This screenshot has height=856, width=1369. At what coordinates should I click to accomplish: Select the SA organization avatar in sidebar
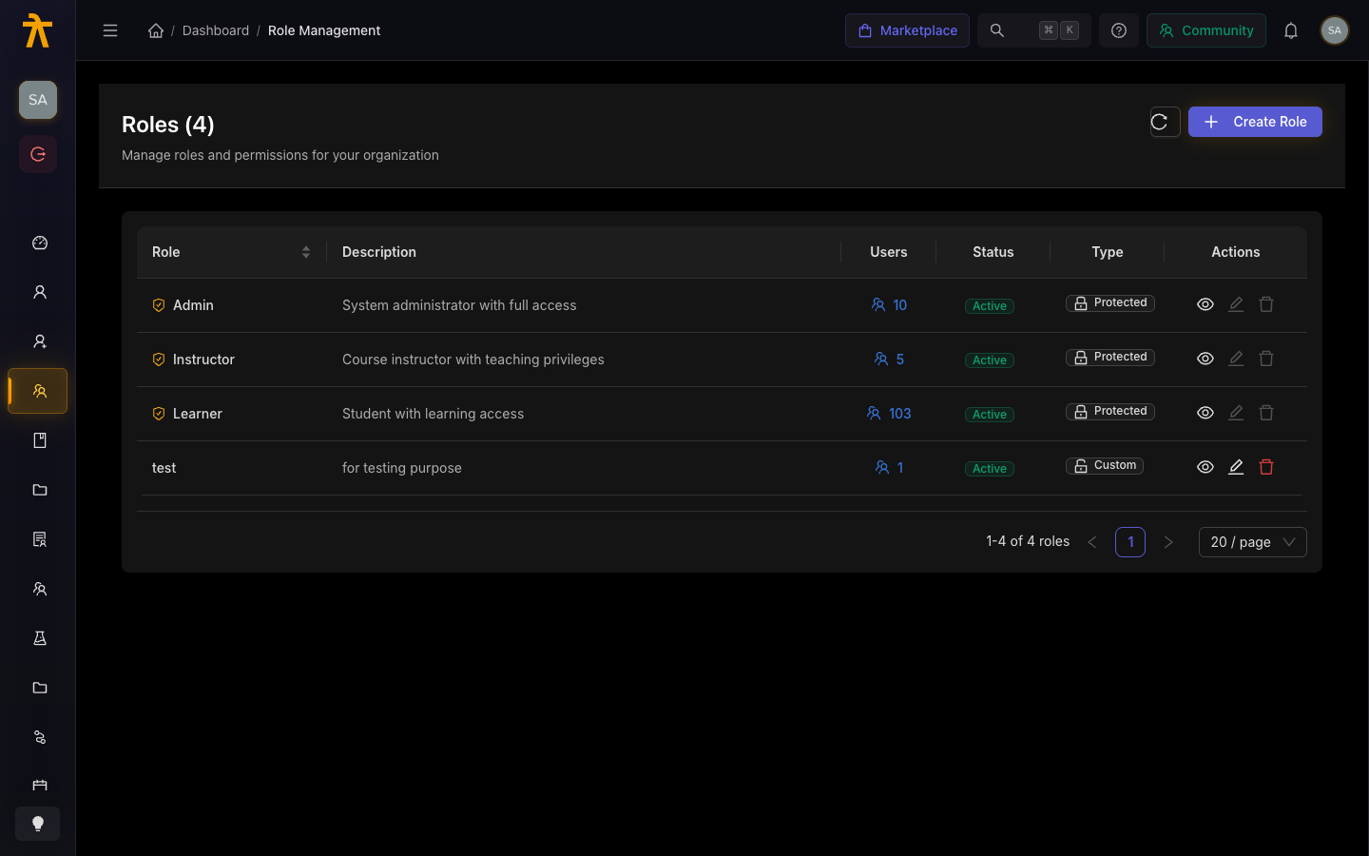[38, 100]
